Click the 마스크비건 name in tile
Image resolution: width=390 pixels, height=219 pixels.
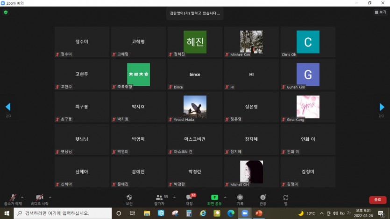tap(195, 139)
